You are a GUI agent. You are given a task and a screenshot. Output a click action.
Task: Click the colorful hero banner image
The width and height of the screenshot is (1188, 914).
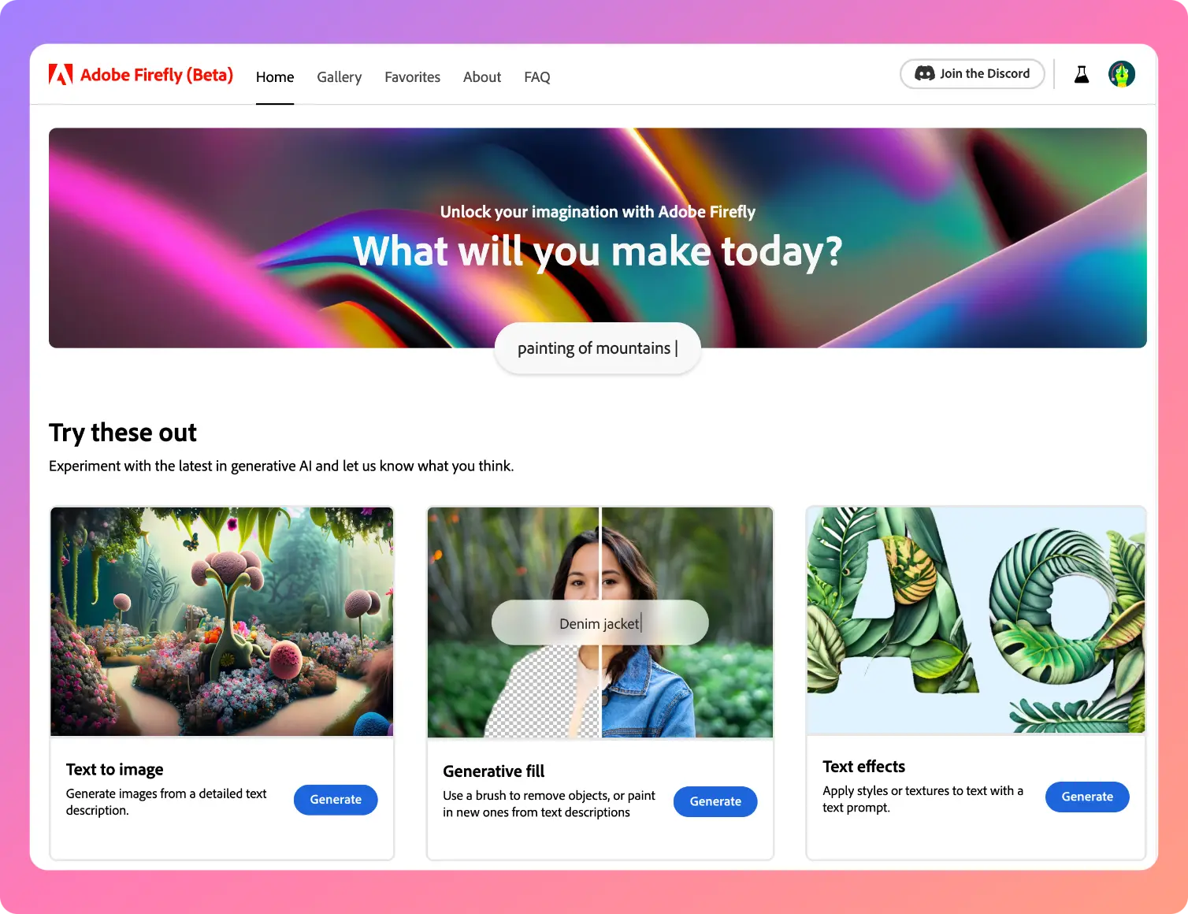pyautogui.click(x=598, y=238)
